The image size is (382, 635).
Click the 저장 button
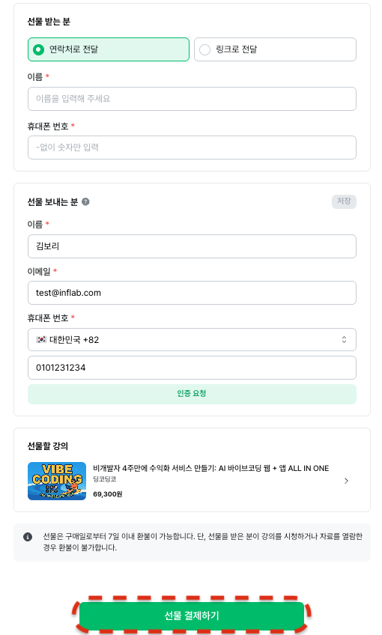(344, 201)
